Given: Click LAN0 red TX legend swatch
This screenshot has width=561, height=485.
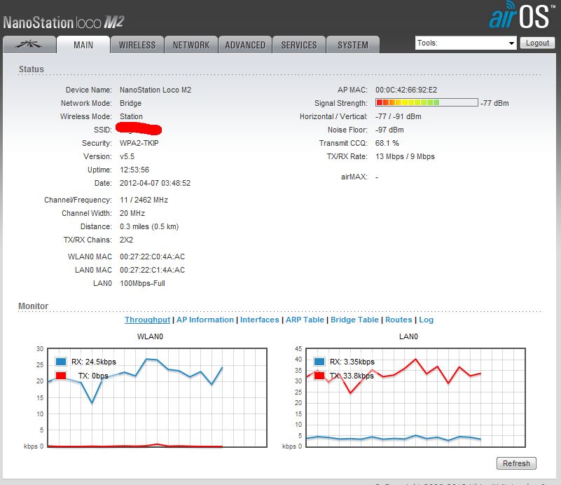Looking at the screenshot, I should click(319, 376).
